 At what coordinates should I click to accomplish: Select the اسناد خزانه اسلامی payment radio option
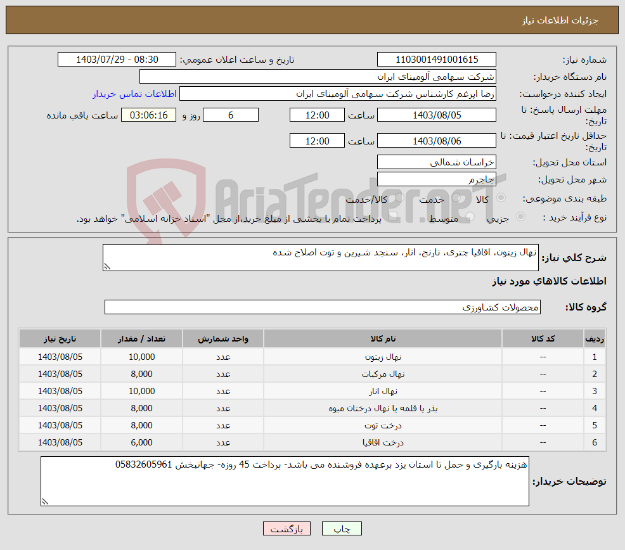(x=394, y=217)
